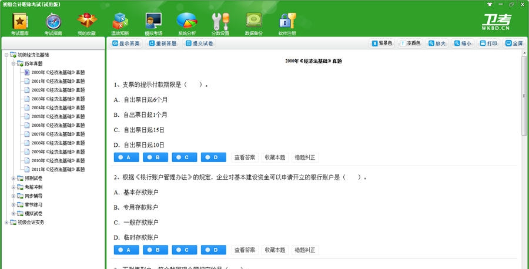Image resolution: width=529 pixels, height=269 pixels.
Task: Change 背景色 background color
Action: (382, 43)
